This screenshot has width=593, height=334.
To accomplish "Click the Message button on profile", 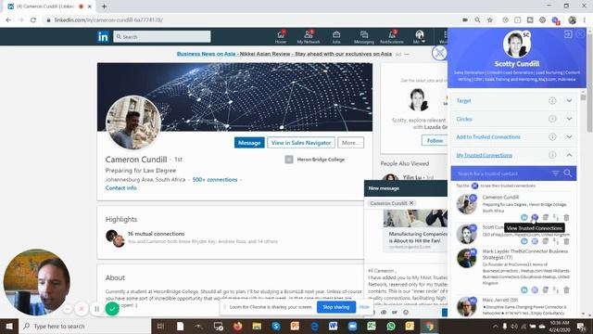I will [x=249, y=143].
